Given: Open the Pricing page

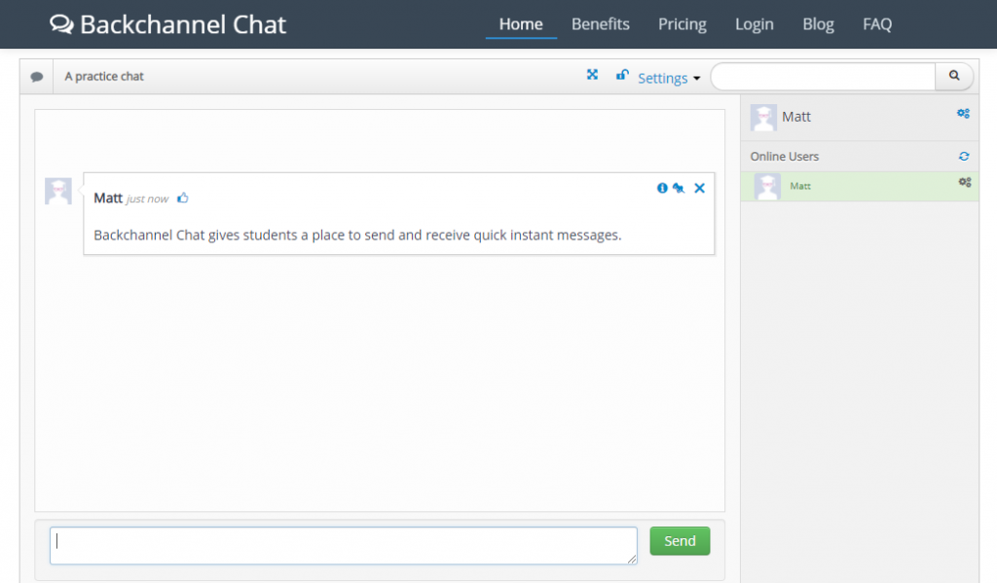Looking at the screenshot, I should pos(682,24).
